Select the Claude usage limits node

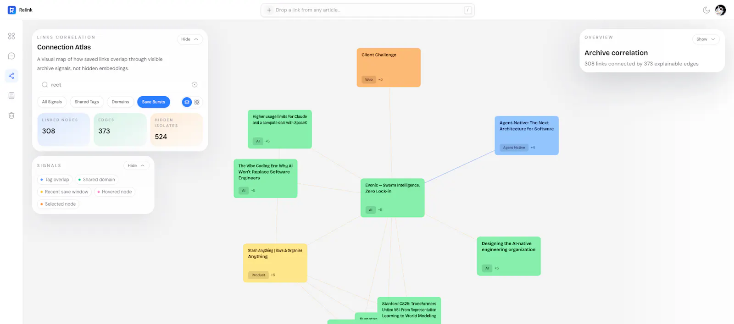280,129
